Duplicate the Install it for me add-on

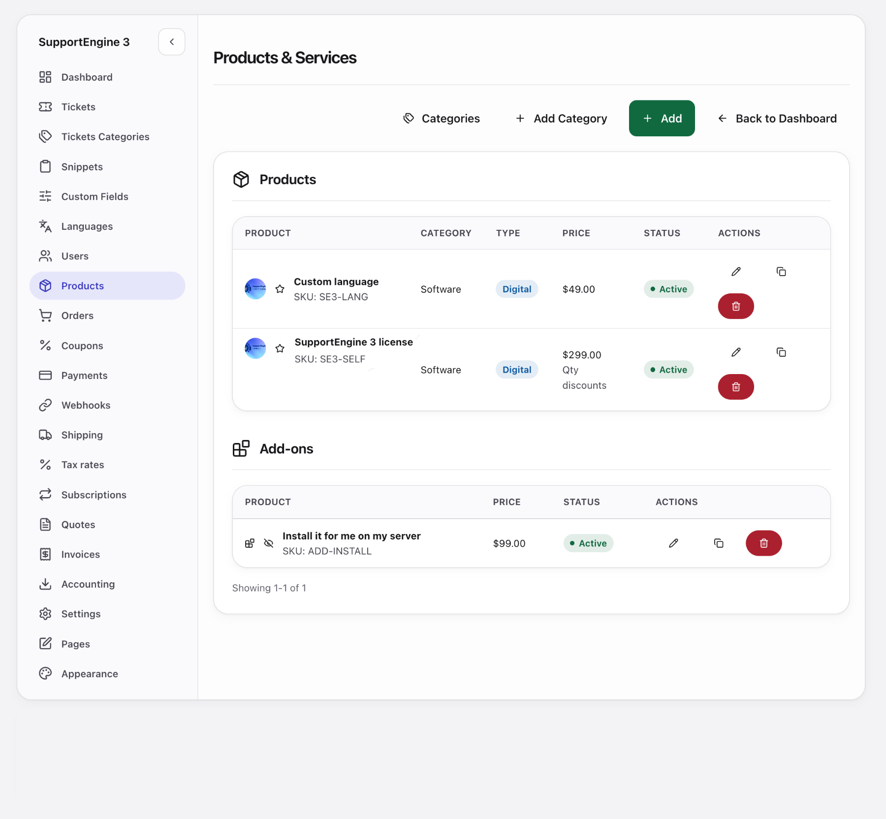(719, 543)
